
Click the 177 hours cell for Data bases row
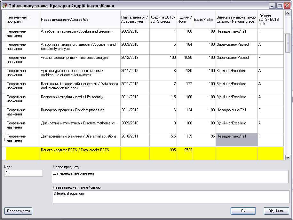pyautogui.click(x=185, y=87)
